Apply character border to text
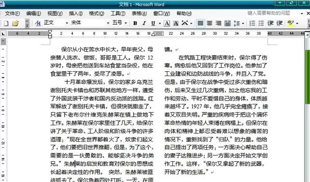The image size is (310, 182). pyautogui.click(x=167, y=23)
